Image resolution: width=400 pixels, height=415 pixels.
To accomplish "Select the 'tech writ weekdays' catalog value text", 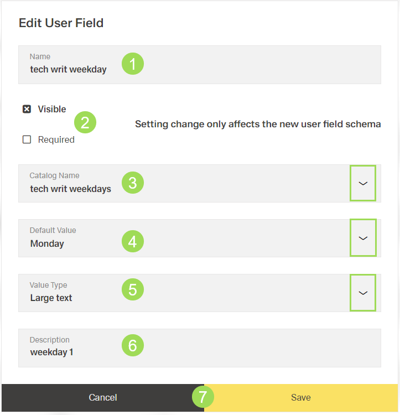I will pos(70,189).
